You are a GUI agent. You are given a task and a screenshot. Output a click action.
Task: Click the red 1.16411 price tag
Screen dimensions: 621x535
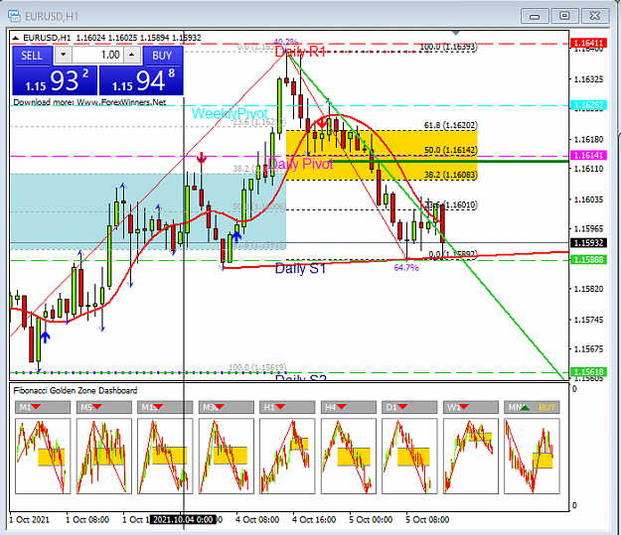click(588, 43)
